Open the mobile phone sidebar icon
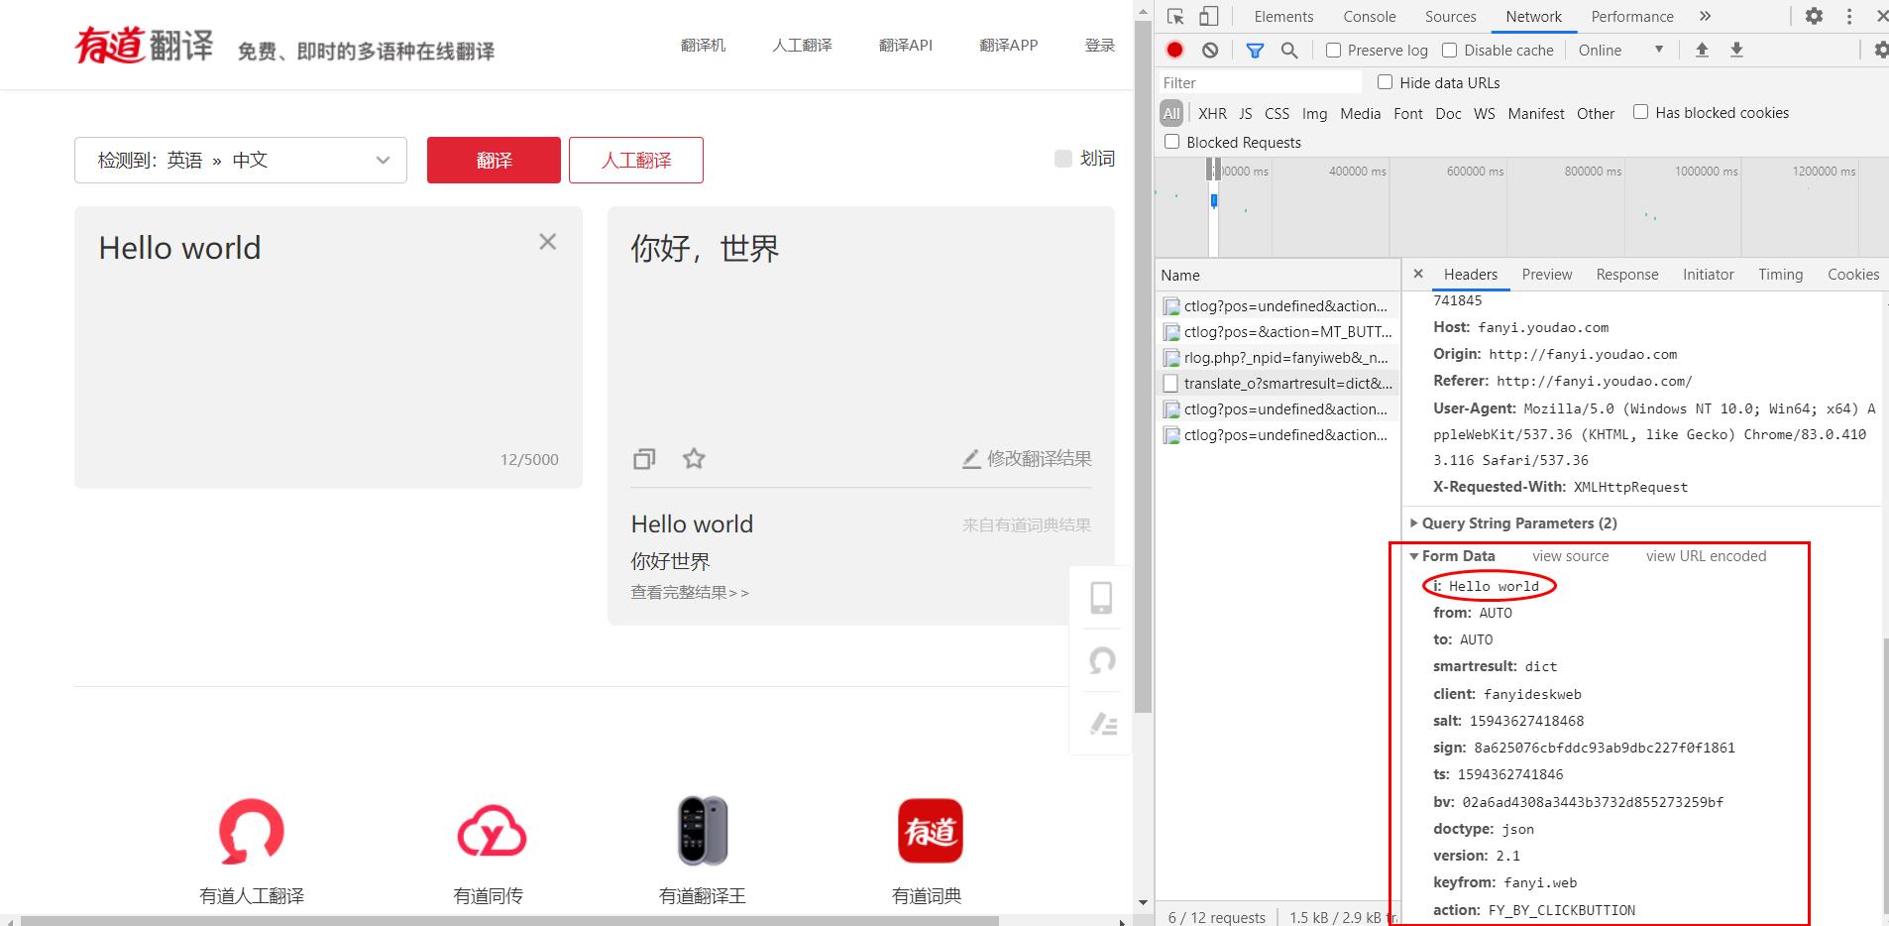Screen dimensions: 1889x926 (x=1101, y=598)
